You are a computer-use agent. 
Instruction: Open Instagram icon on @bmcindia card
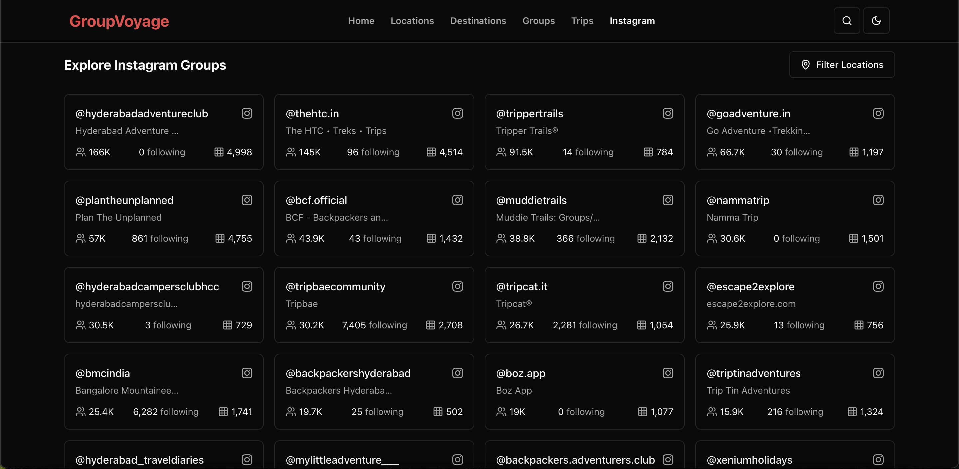tap(247, 373)
